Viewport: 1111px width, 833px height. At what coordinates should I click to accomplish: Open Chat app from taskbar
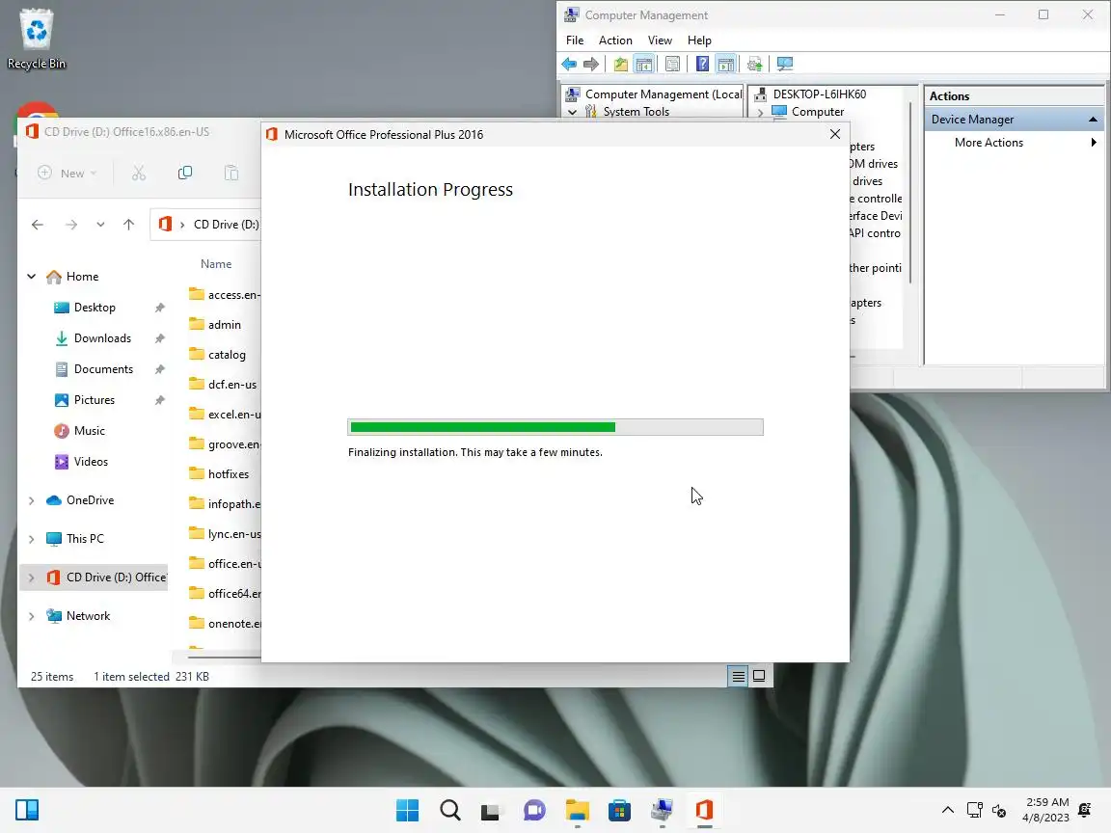[x=534, y=810]
